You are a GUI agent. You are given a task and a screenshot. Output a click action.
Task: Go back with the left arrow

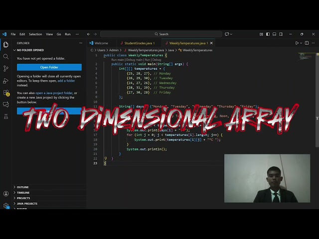pyautogui.click(x=89, y=34)
